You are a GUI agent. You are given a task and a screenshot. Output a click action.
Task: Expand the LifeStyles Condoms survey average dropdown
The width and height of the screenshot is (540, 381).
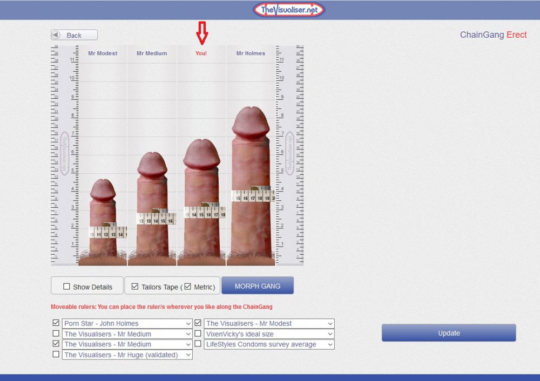pos(269,344)
